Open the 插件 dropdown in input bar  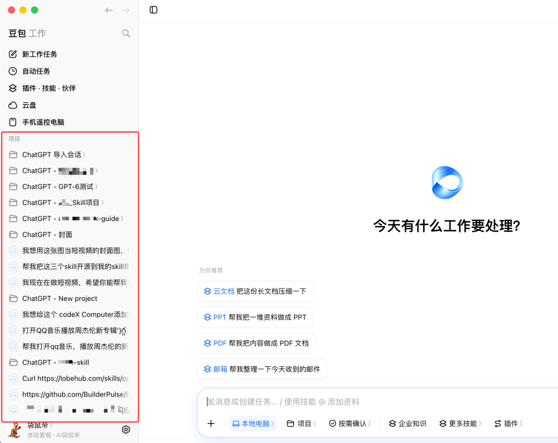tap(508, 423)
